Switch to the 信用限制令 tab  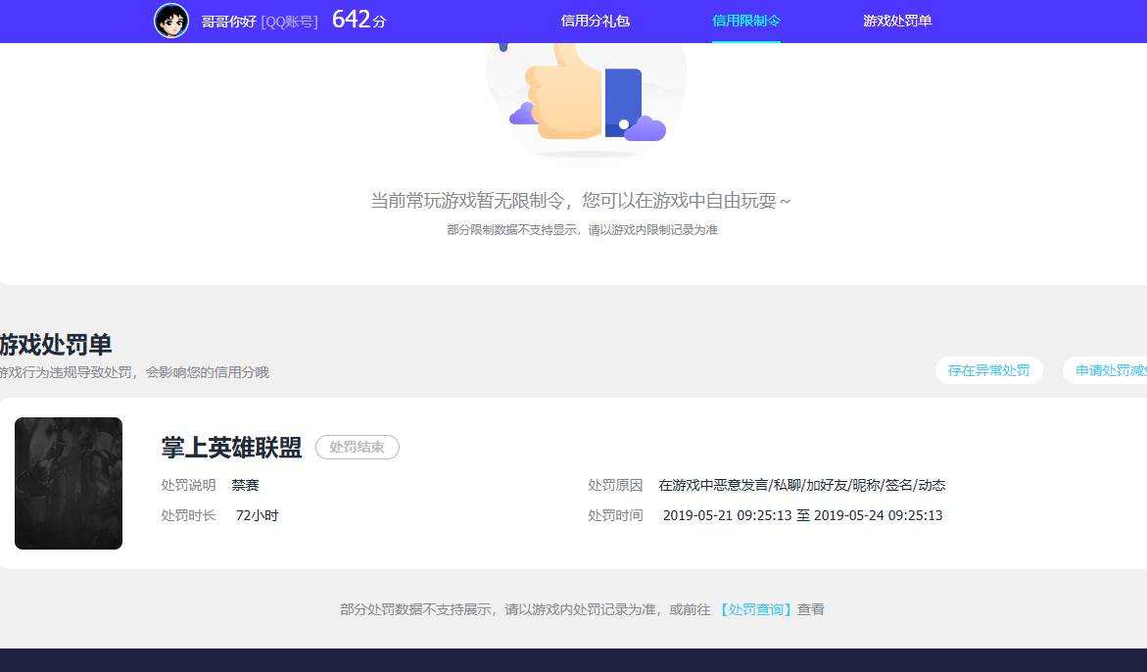(746, 22)
